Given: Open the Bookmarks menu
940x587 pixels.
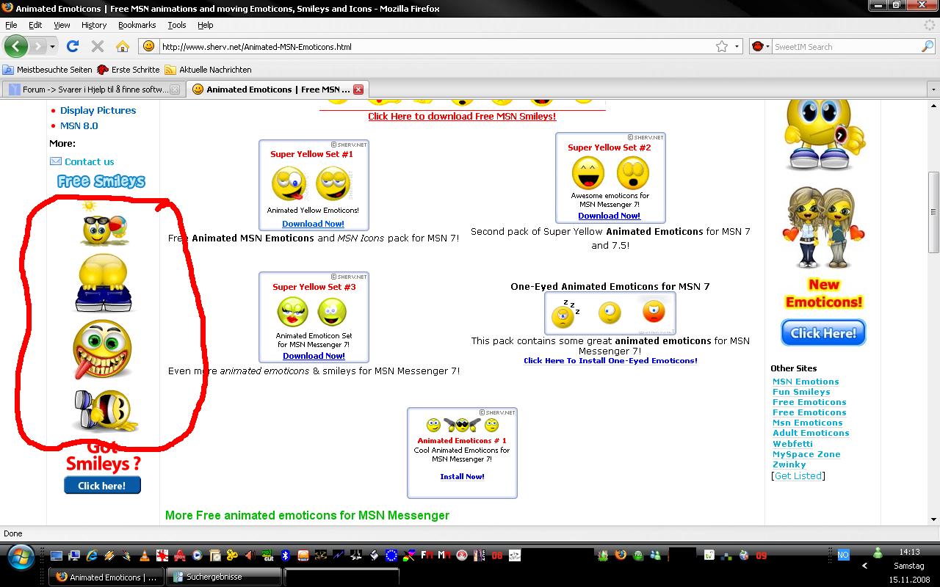Looking at the screenshot, I should tap(137, 25).
